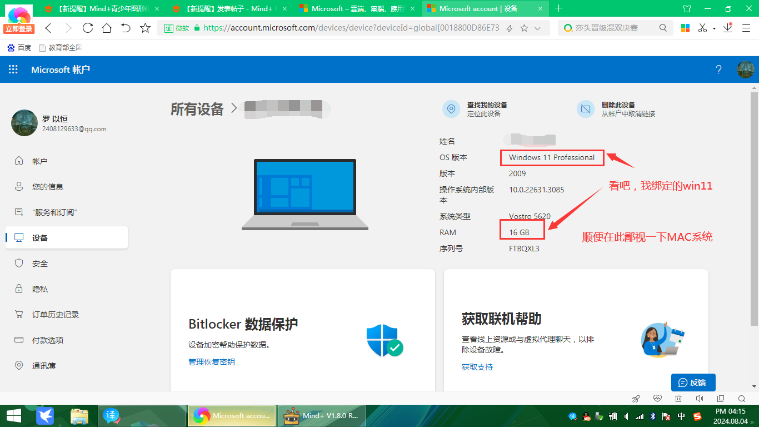Click the browser forward arrow
This screenshot has width=759, height=427.
(x=68, y=28)
